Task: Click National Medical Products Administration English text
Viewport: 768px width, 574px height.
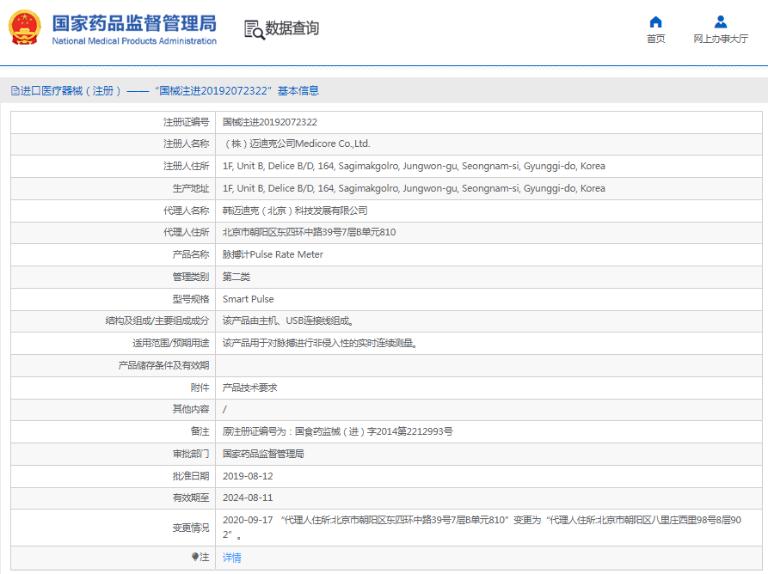Action: pyautogui.click(x=134, y=41)
